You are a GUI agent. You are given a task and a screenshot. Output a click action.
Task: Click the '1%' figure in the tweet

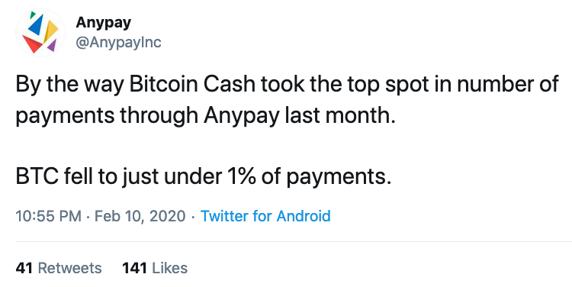coord(242,177)
